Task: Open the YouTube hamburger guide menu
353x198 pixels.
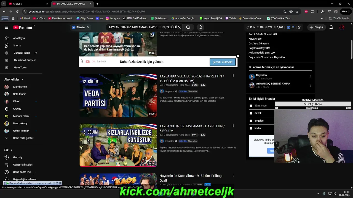Action: [7, 27]
